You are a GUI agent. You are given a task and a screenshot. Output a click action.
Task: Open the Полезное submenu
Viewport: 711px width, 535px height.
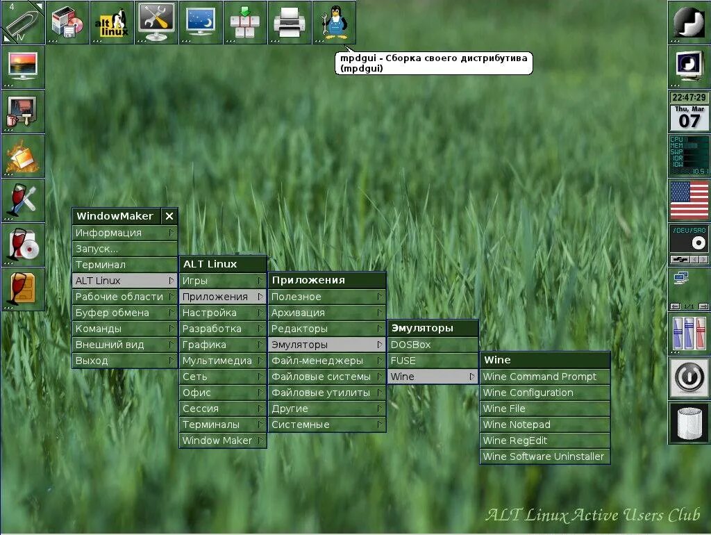tap(327, 297)
